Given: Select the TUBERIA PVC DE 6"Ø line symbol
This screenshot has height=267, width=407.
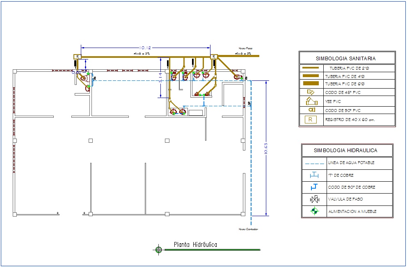Looking at the screenshot, I should coord(311,84).
